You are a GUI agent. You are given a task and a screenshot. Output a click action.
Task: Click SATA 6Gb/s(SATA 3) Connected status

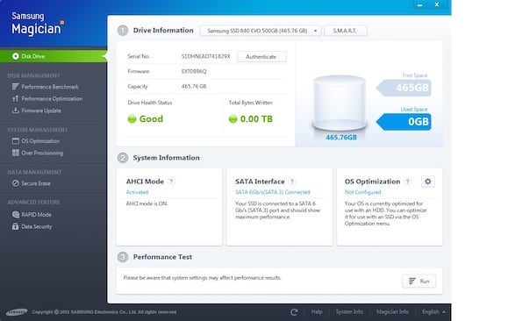[273, 192]
